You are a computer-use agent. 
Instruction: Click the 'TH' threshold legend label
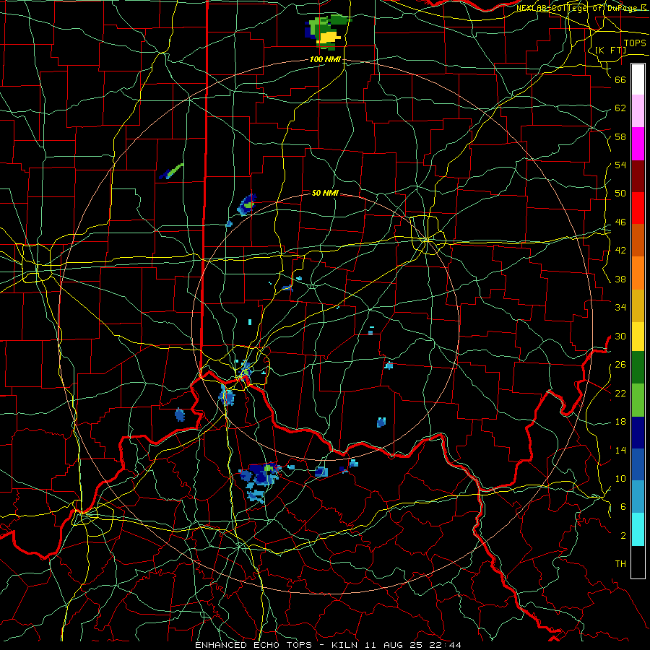click(x=620, y=564)
